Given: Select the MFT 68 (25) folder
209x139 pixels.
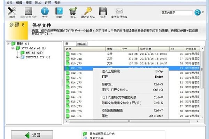Looking at the screenshot, I should 32,53.
